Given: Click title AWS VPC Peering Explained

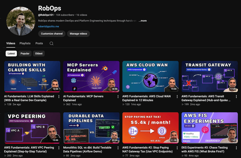Looking at the screenshot, I should pos(29,150).
